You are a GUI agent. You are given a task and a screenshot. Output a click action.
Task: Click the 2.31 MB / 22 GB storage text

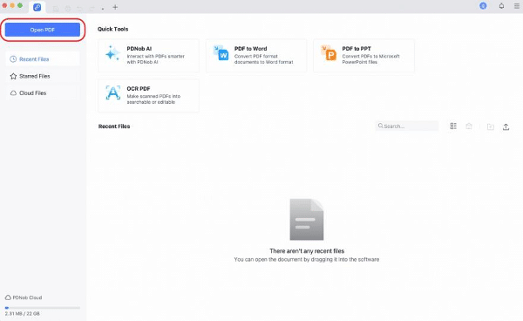click(23, 314)
